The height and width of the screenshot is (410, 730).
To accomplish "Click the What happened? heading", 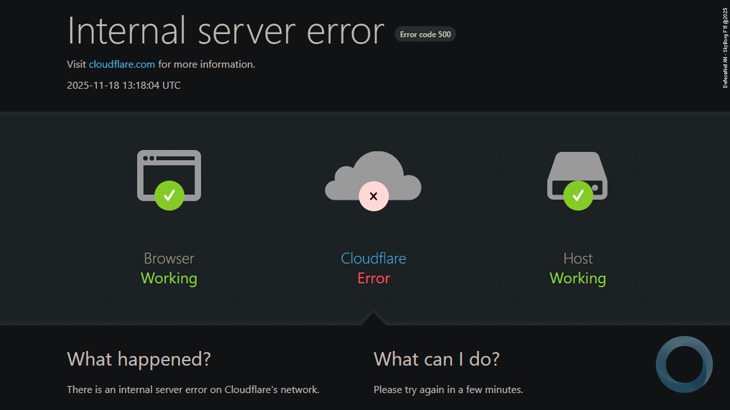I will coord(139,359).
